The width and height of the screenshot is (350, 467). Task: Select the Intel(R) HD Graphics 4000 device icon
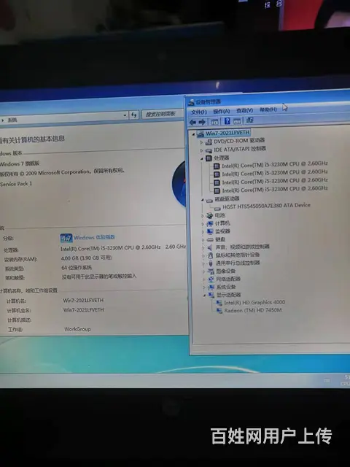[x=219, y=303]
